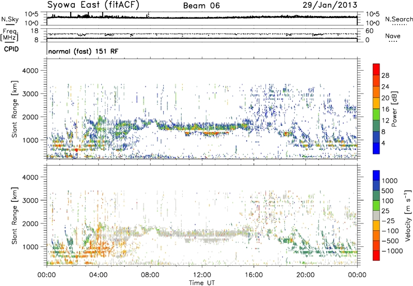Screen dimensions: 413x286
Task: Click 'Slant Range [km]' label of power panel
Action: (x=14, y=109)
